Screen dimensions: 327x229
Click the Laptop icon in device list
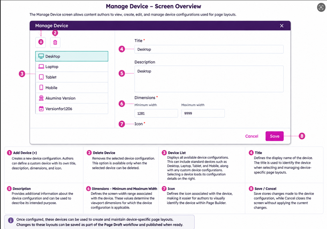(41, 67)
